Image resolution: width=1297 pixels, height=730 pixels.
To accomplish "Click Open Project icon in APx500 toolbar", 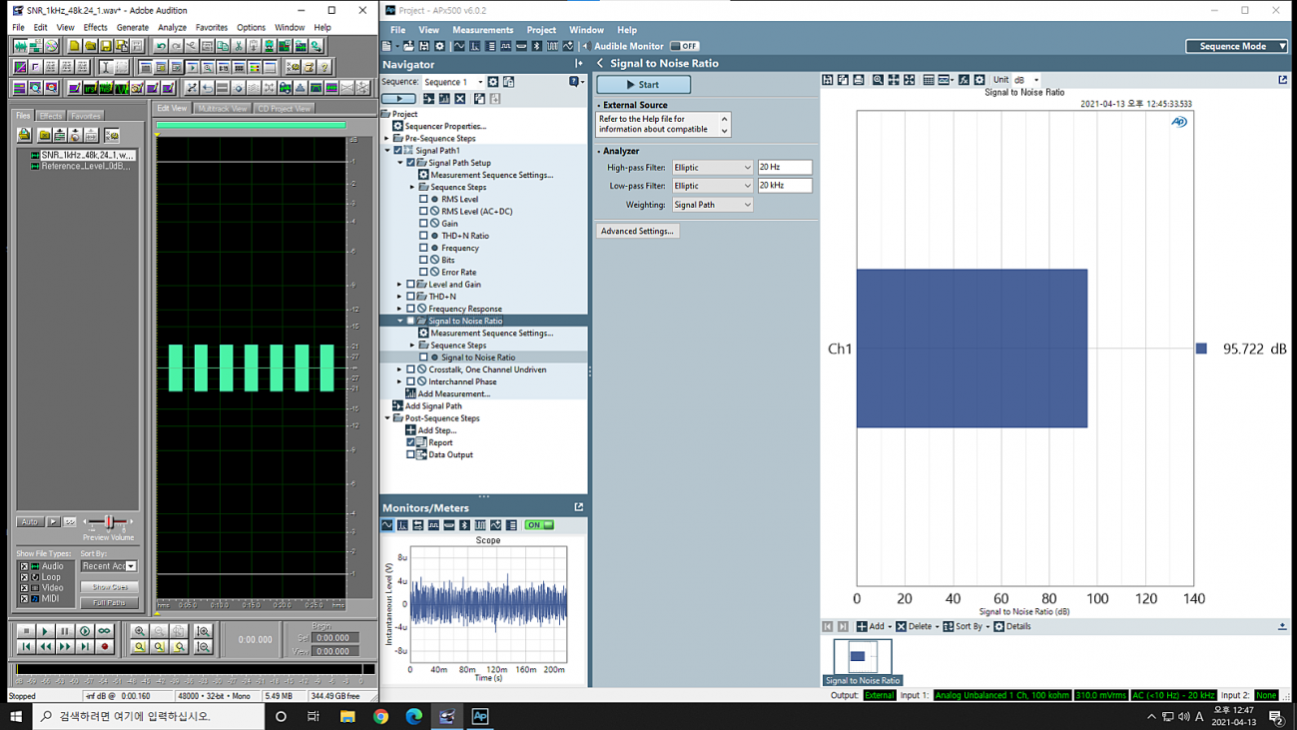I will pos(408,46).
